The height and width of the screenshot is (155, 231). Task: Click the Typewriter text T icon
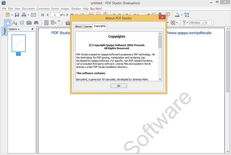coord(184,23)
